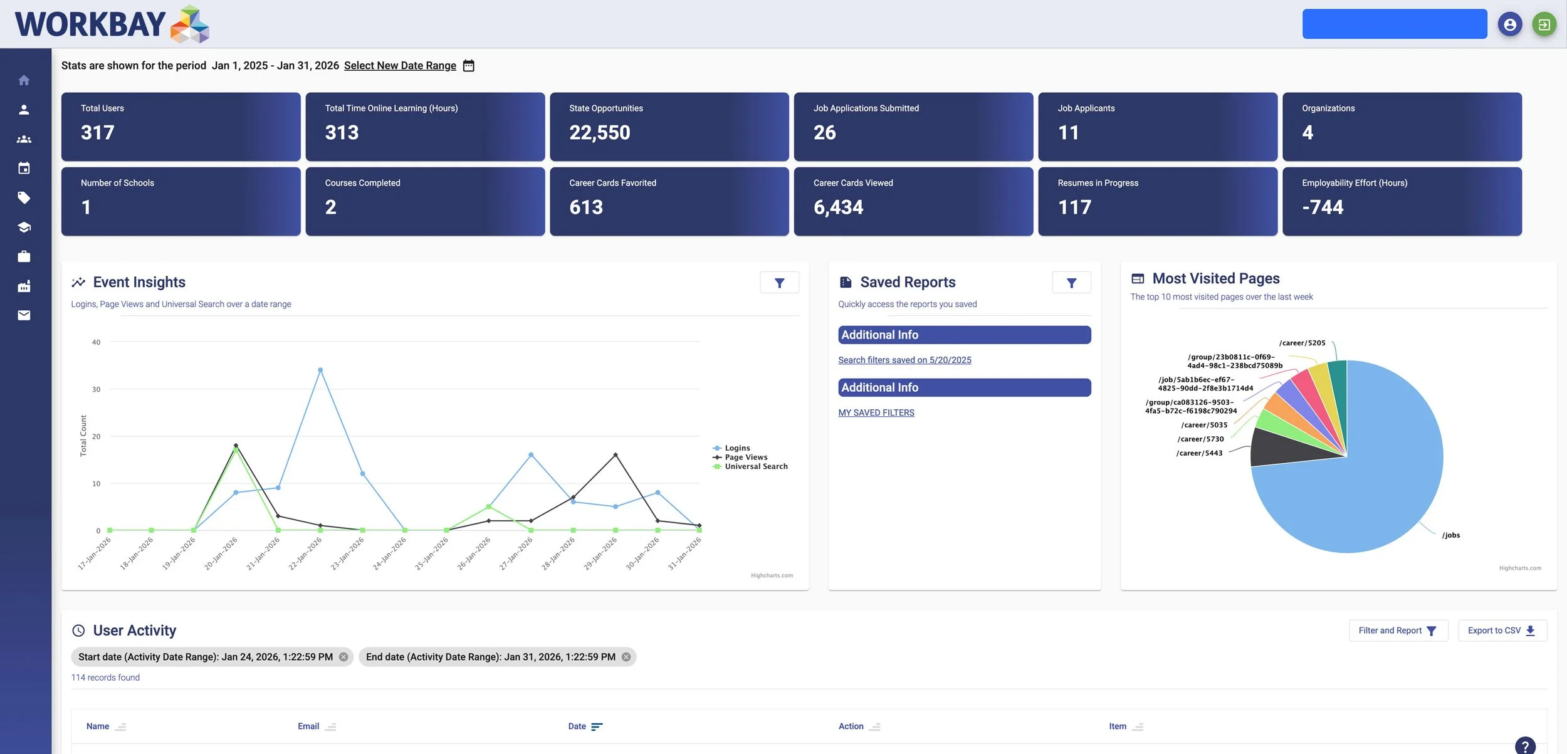Toggle Page Views series in legend
Image resolution: width=1567 pixels, height=754 pixels.
pos(745,458)
